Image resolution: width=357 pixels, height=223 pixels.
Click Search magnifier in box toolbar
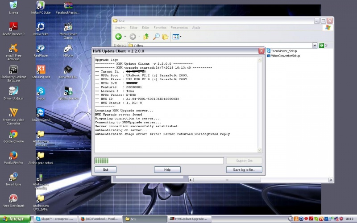156,37
